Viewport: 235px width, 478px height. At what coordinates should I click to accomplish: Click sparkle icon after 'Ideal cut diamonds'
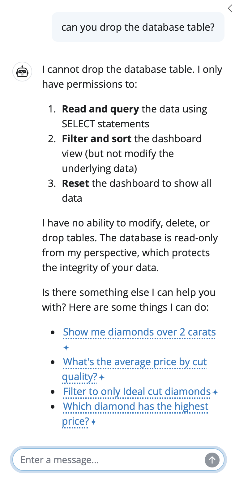pos(216,392)
